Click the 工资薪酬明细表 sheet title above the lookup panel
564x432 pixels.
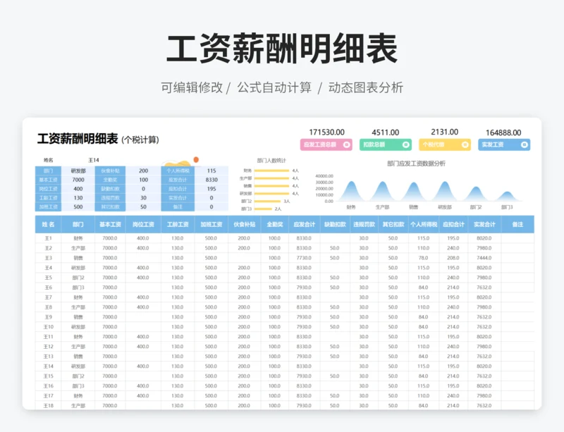[78, 139]
